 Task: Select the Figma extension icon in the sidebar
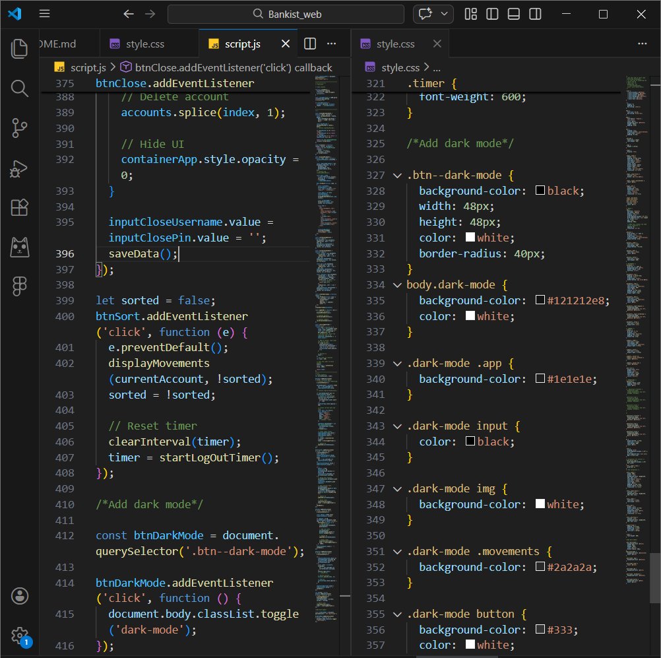[20, 286]
